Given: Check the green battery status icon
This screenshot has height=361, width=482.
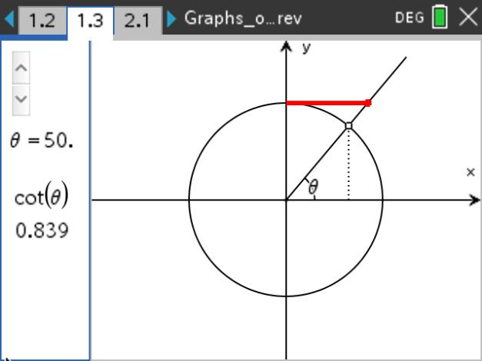Looking at the screenshot, I should 440,19.
